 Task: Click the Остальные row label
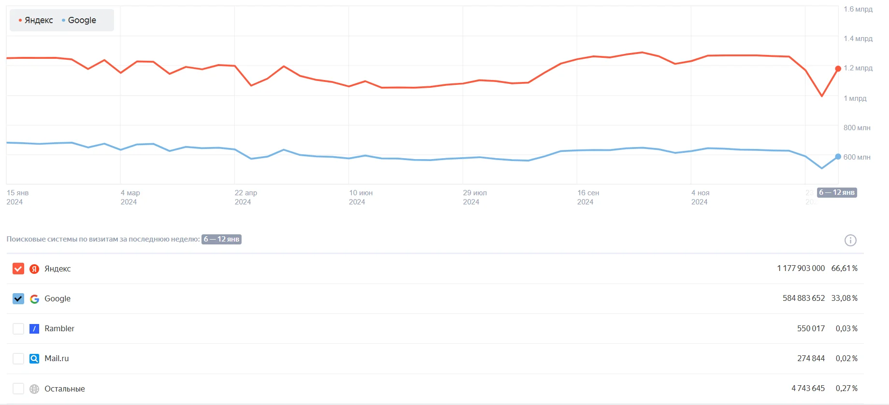click(65, 389)
